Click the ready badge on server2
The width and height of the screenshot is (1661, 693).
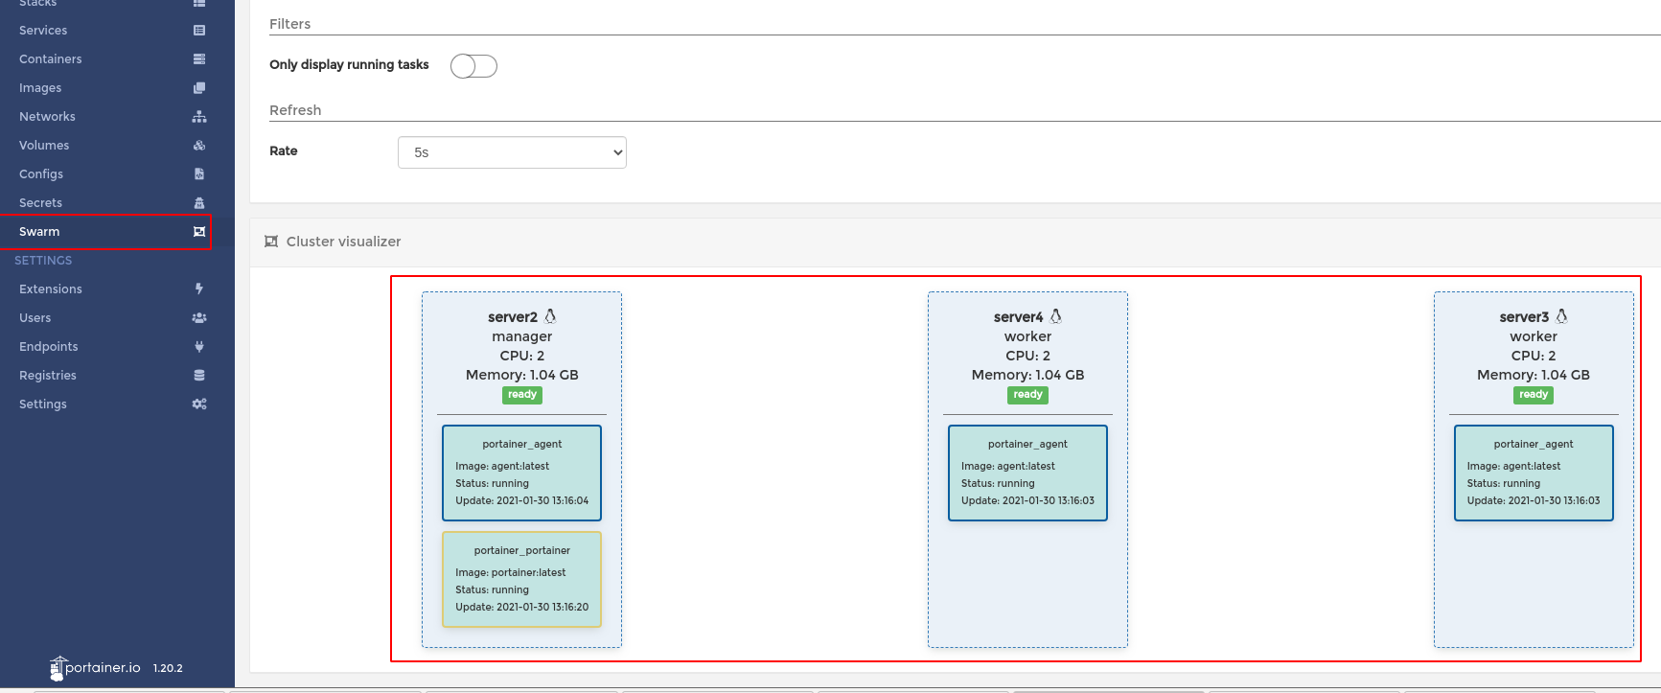click(522, 395)
